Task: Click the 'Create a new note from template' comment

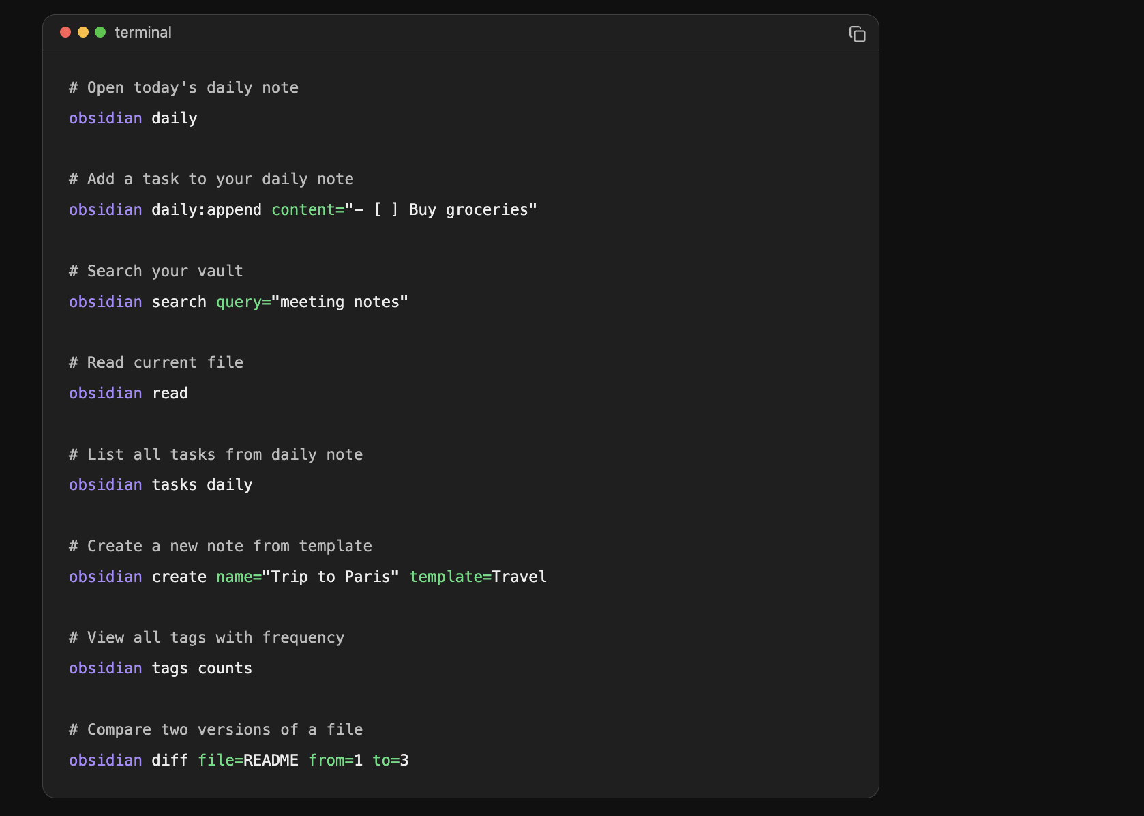Action: coord(220,546)
